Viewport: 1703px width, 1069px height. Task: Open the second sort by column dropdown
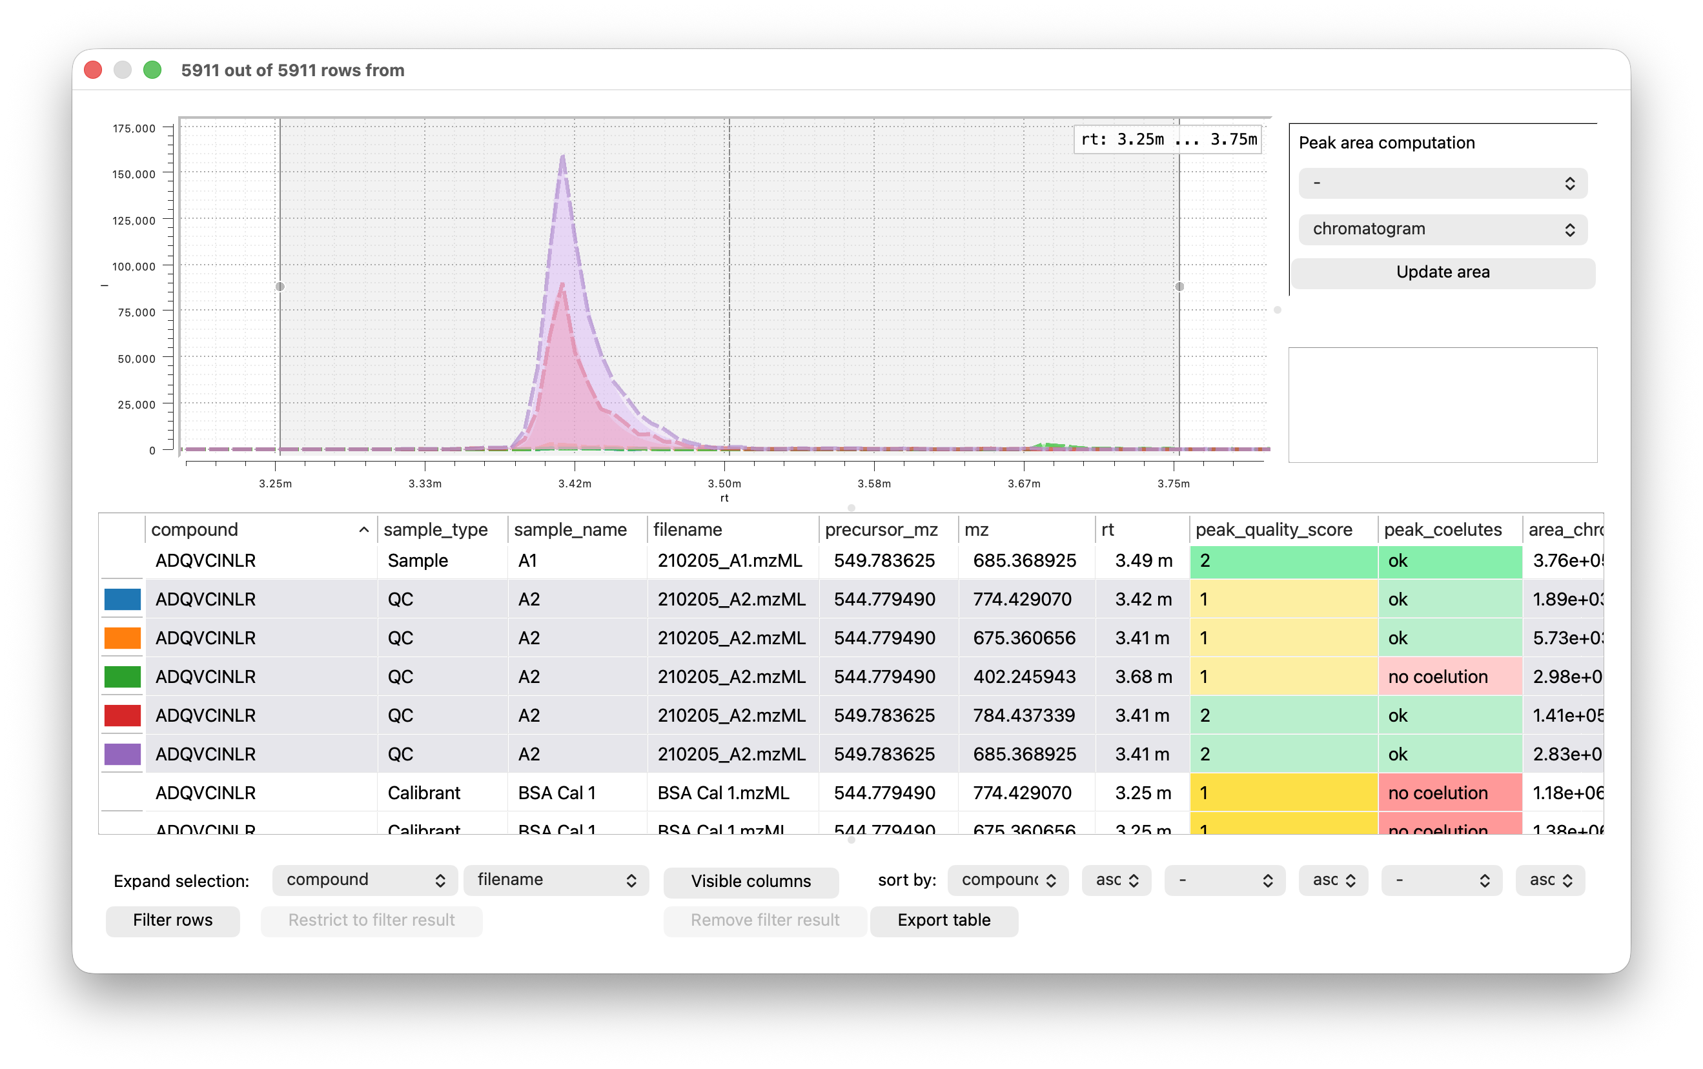(x=1224, y=879)
